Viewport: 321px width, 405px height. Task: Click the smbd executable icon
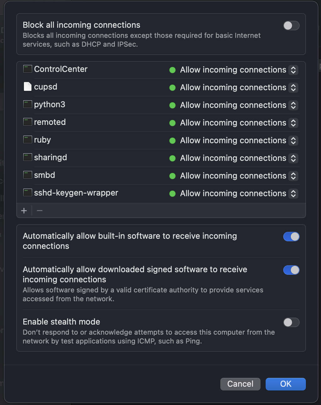pyautogui.click(x=28, y=175)
